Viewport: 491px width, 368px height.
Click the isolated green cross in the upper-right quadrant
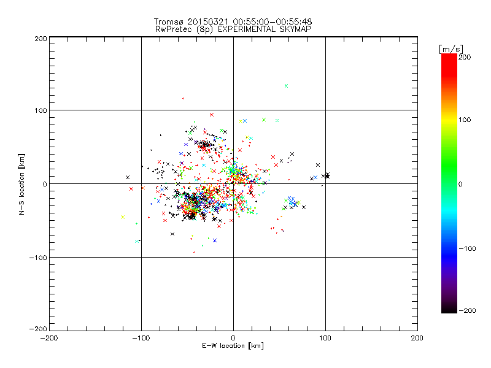(x=286, y=86)
